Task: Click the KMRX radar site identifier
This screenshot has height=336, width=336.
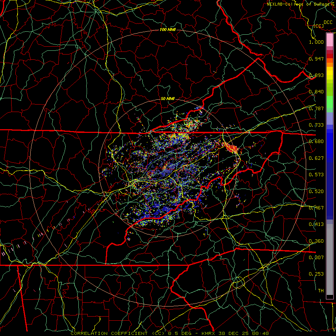Action: tap(208, 333)
